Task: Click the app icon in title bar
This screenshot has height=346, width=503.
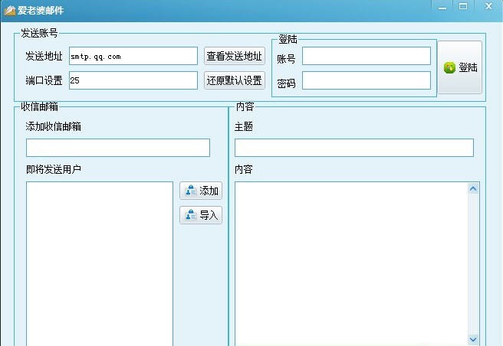Action: [10, 11]
